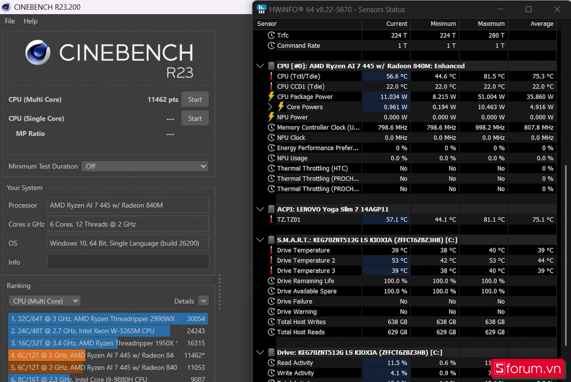Click the lightning icon for NPU Power
571x382 pixels.
[271, 117]
